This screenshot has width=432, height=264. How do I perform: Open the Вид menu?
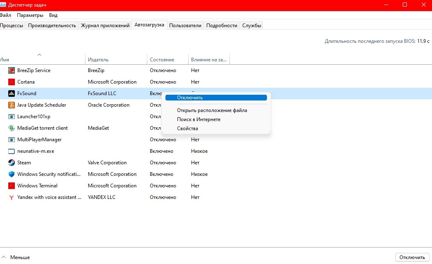coord(53,15)
